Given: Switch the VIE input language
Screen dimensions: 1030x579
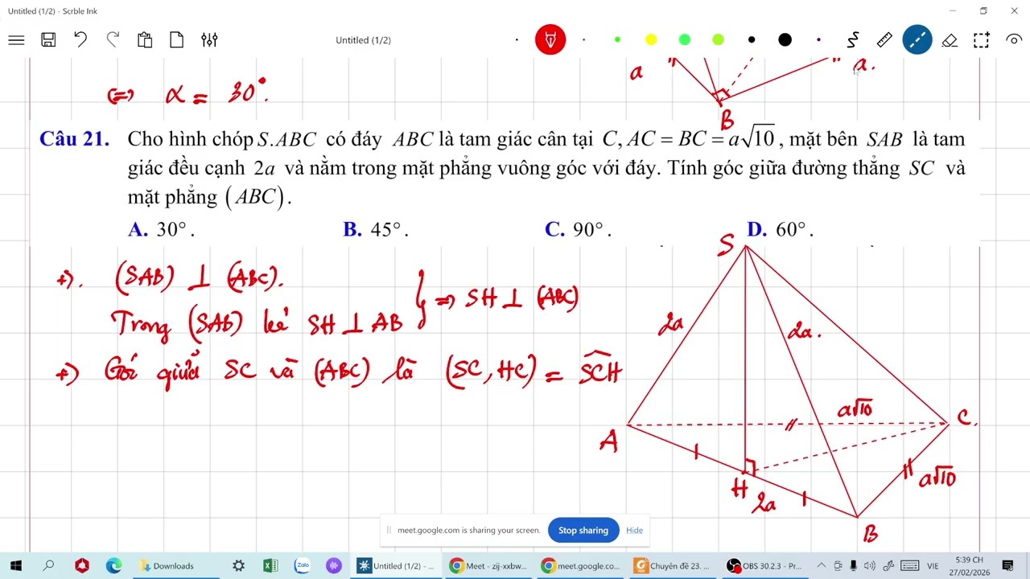Looking at the screenshot, I should coord(933,566).
